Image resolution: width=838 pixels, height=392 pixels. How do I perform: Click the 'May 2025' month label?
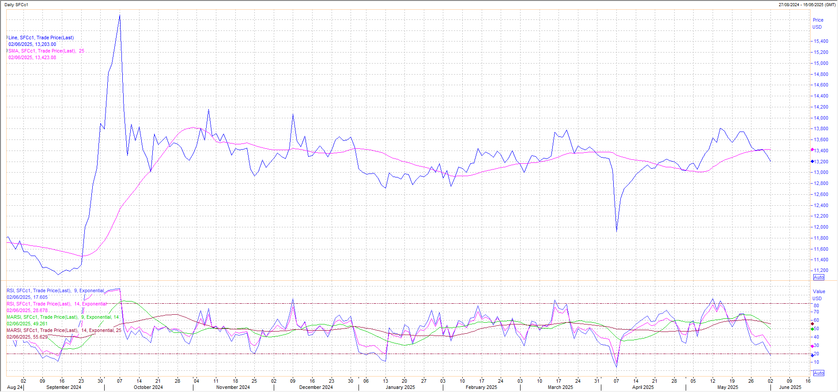pos(728,388)
